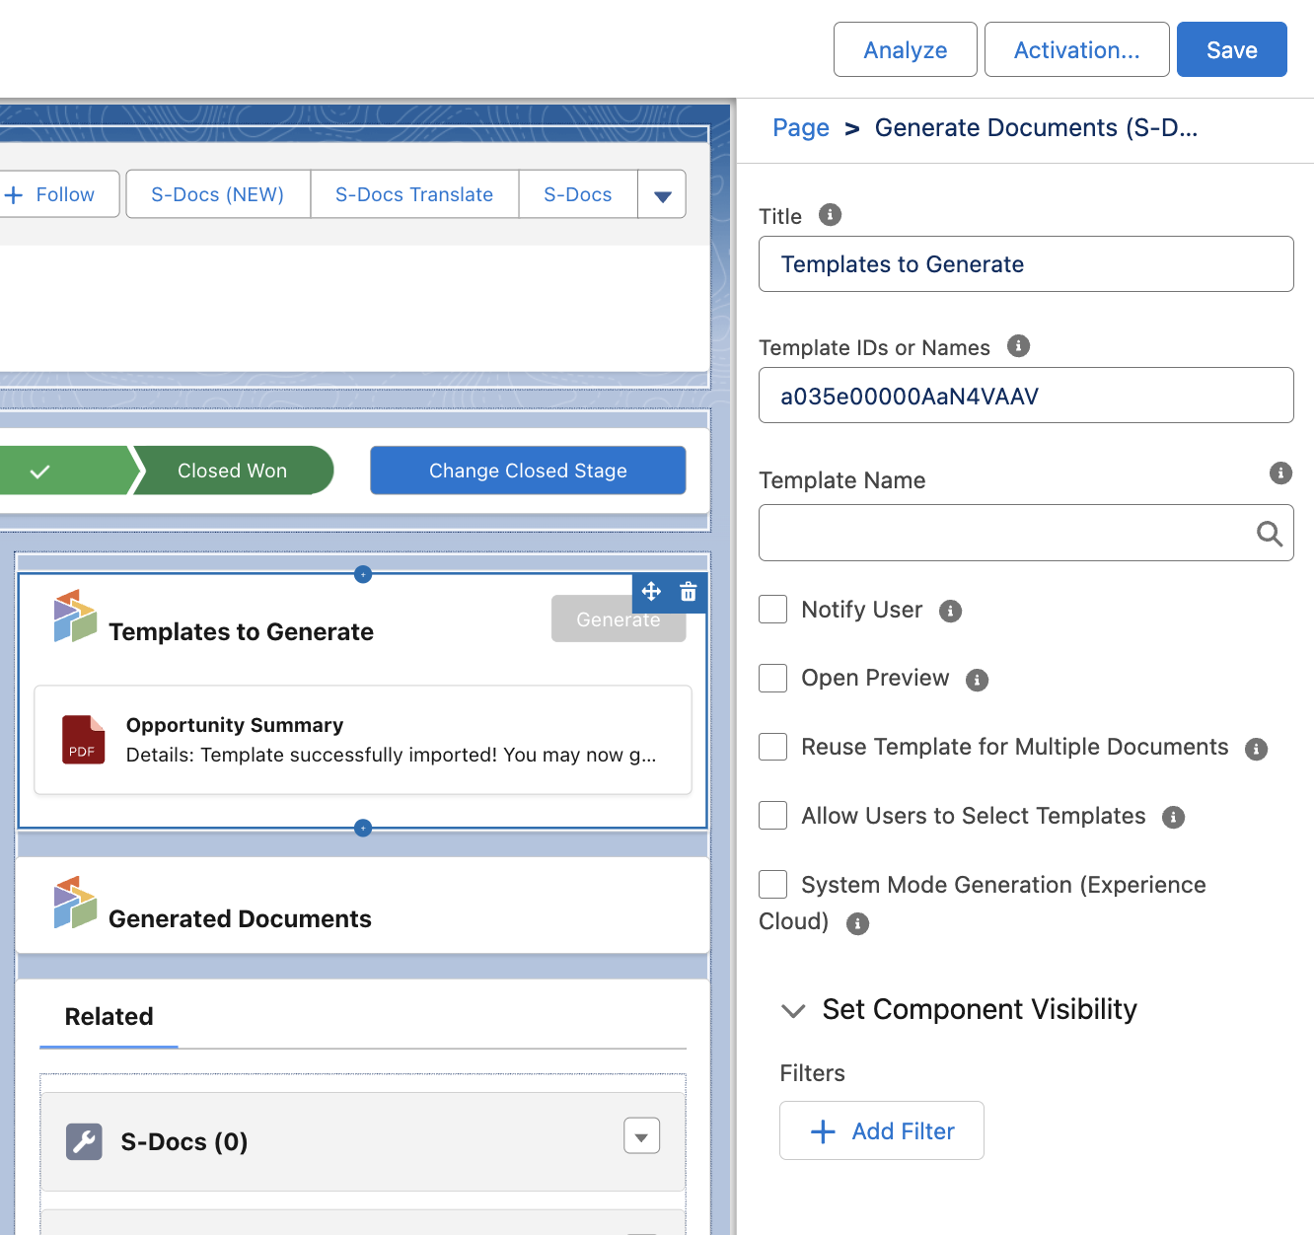Click the PDF icon next to Opportunity Summary

(83, 740)
